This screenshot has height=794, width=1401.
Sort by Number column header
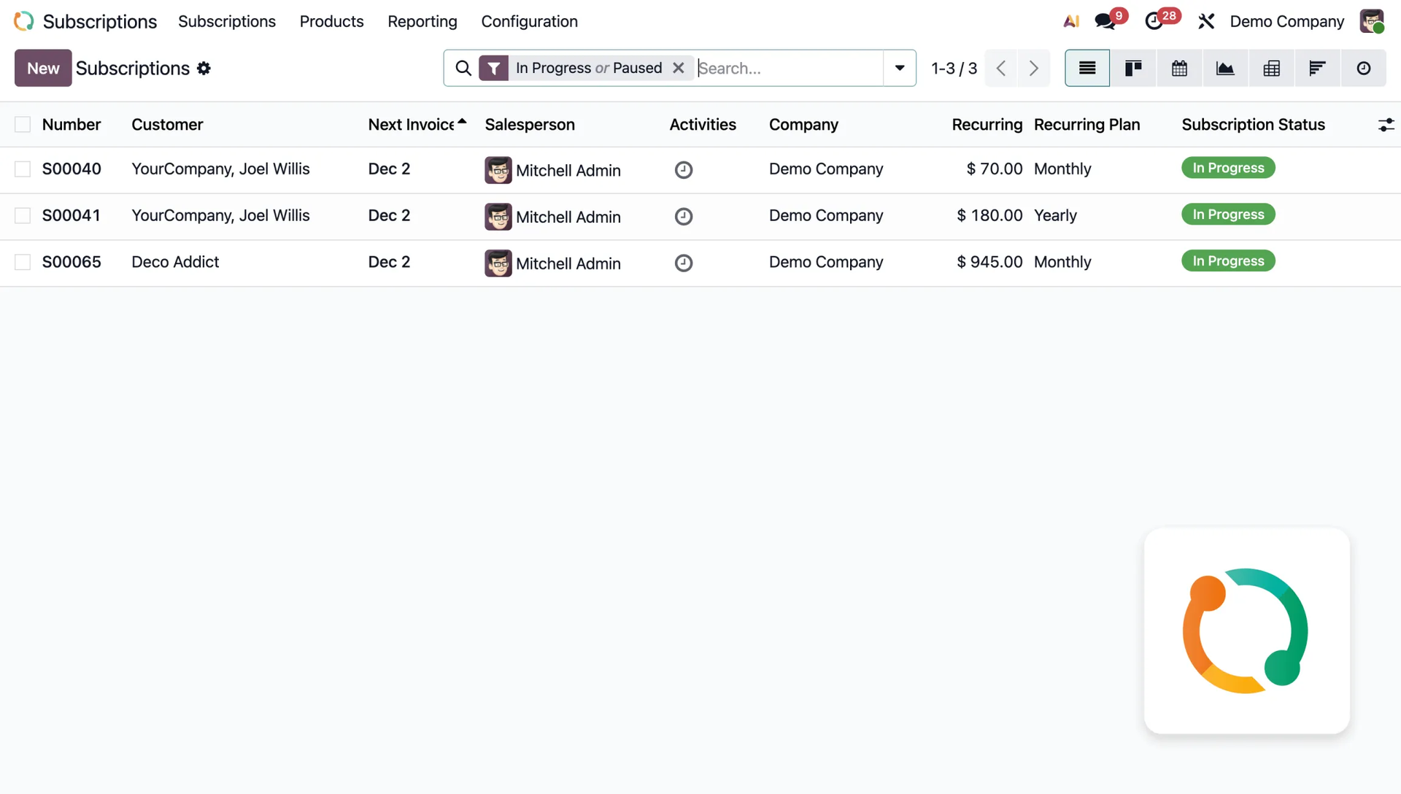tap(72, 125)
